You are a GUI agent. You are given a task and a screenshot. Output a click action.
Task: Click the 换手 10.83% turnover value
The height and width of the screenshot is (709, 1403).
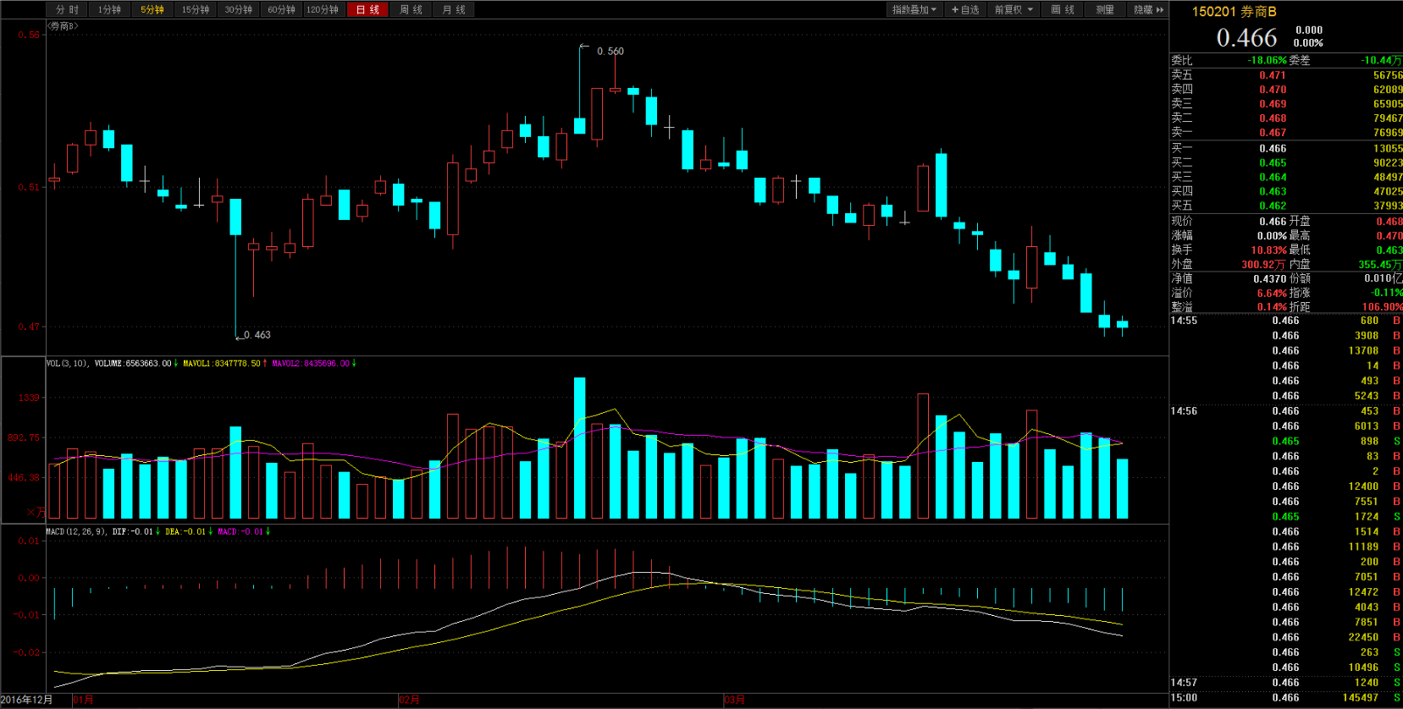coord(1268,250)
